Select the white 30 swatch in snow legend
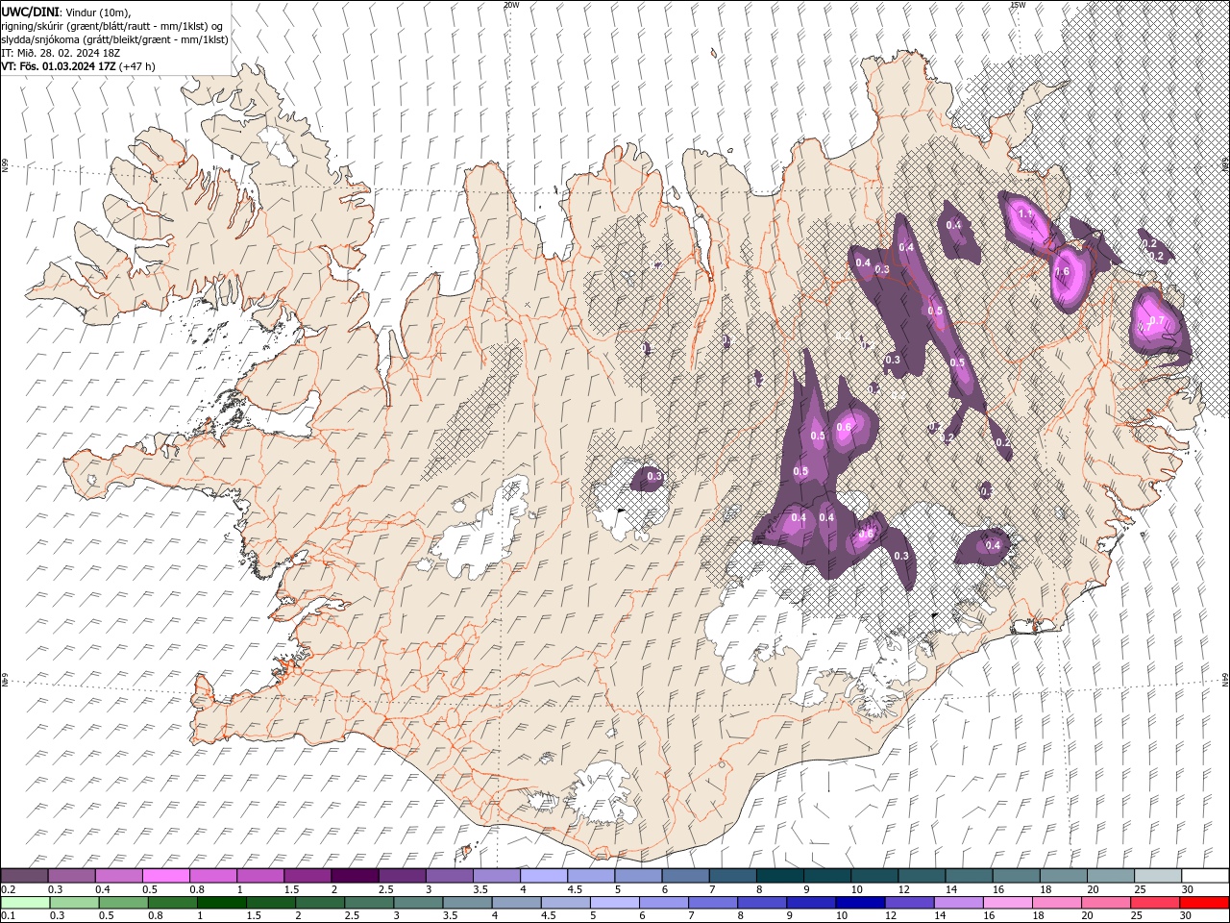 [1205, 876]
